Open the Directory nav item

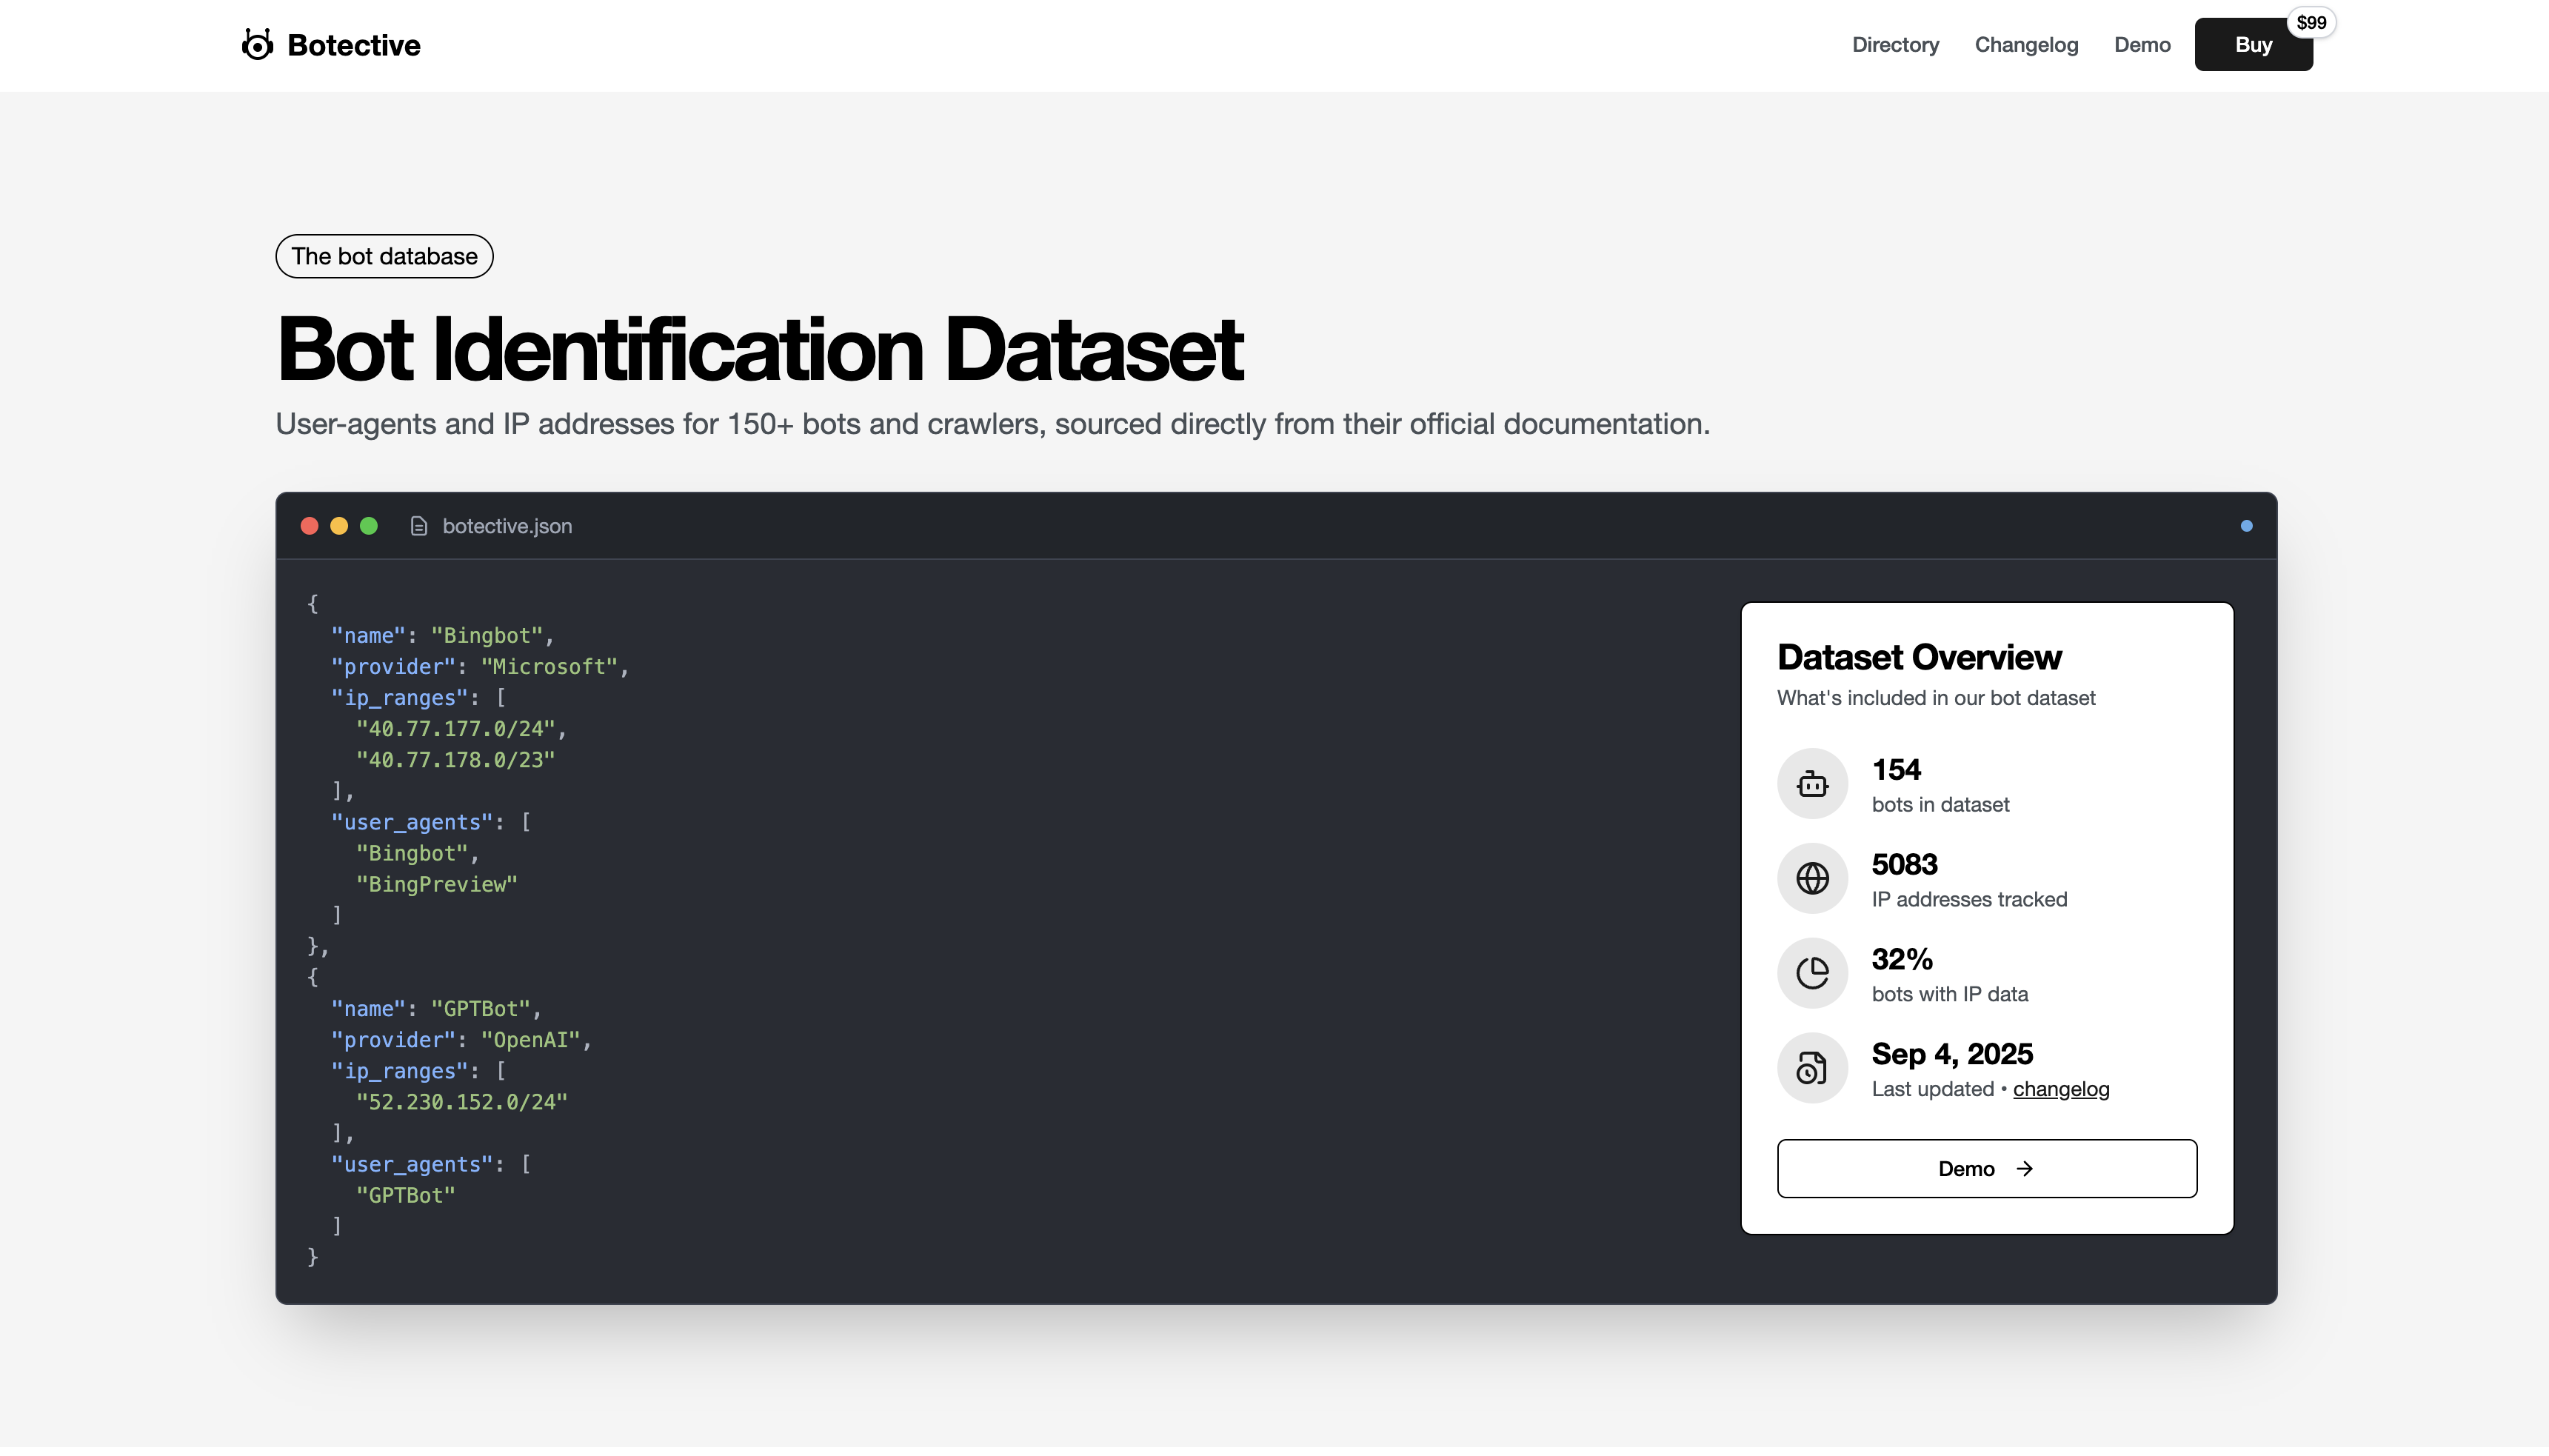[1894, 45]
